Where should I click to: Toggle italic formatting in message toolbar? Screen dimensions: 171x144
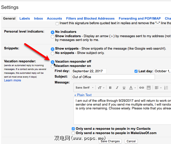point(117,88)
